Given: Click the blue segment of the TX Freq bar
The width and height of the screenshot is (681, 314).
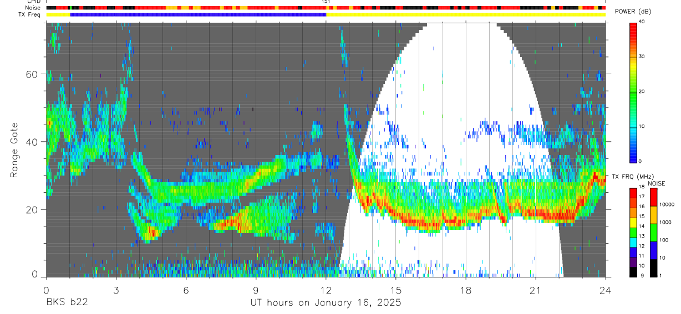Looking at the screenshot, I should 198,14.
